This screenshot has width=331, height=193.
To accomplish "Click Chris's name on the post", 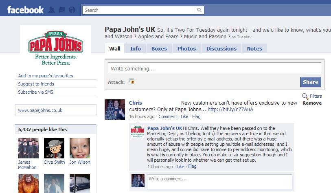I will click(x=136, y=103).
